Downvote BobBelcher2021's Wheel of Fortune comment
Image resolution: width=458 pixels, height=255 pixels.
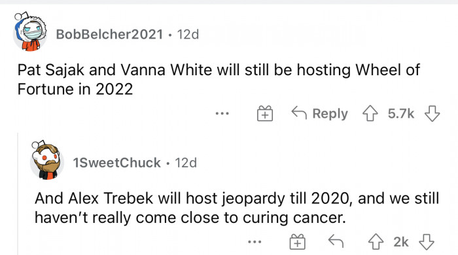pyautogui.click(x=432, y=113)
